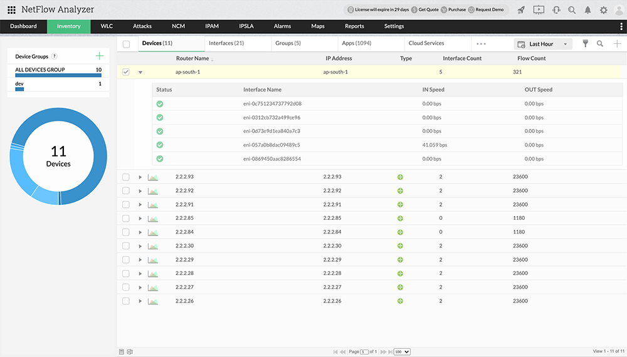Open the Alarms menu
This screenshot has width=627, height=357.
coord(282,26)
